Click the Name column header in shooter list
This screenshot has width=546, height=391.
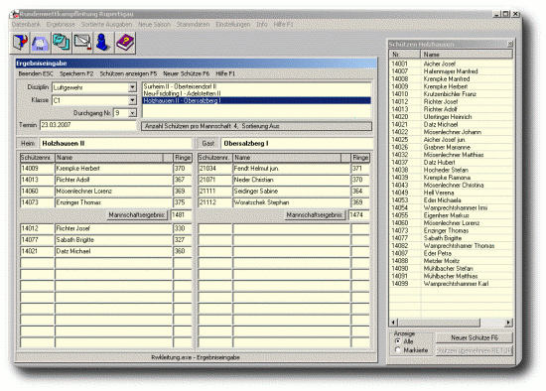(467, 55)
